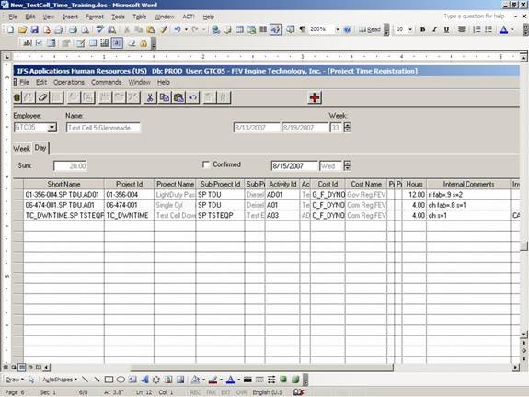Apply the Font Color in formatting toolbar
The height and width of the screenshot is (397, 529).
tap(503, 29)
